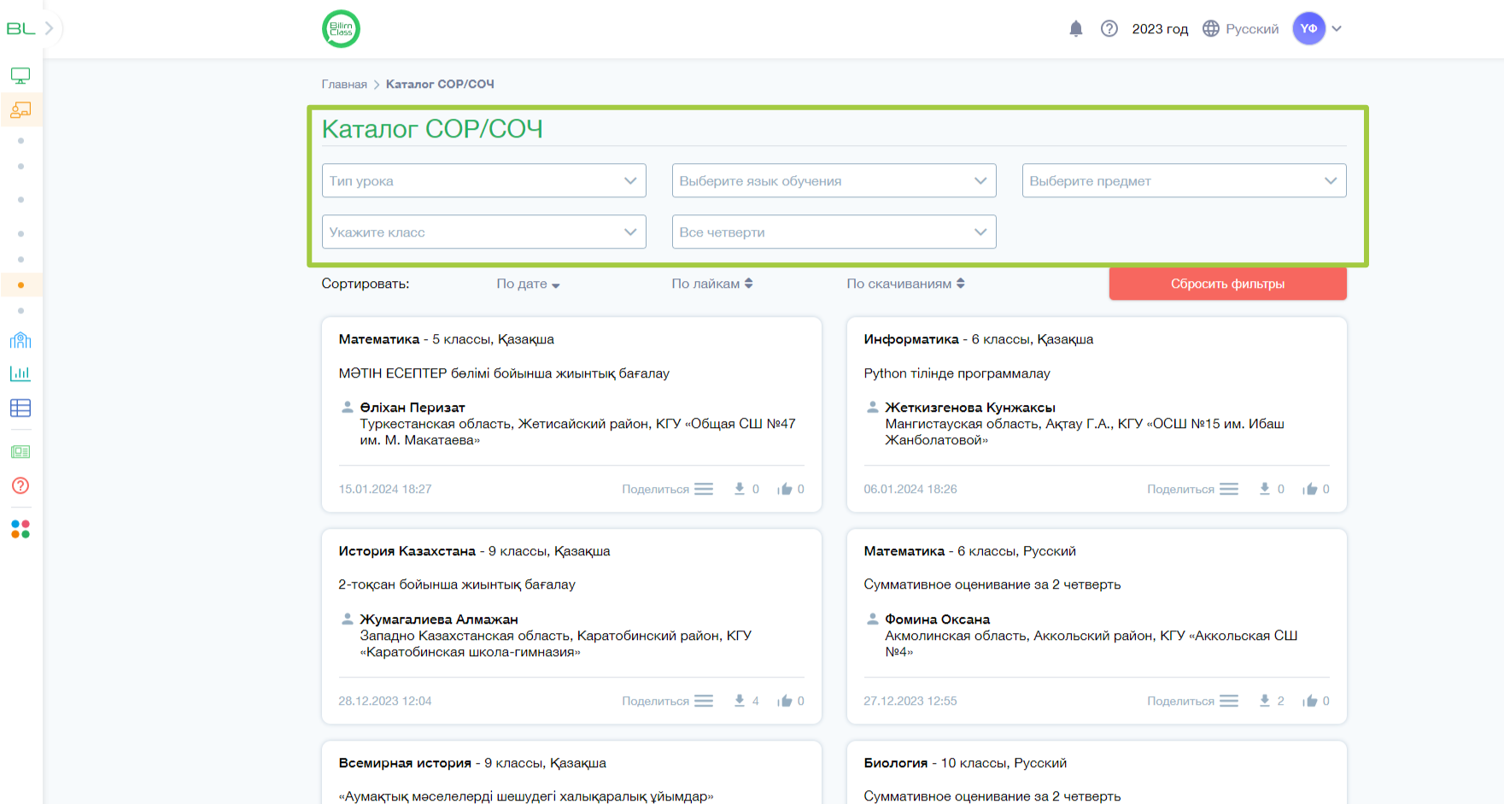The image size is (1504, 804).
Task: Click Поделиться on Фомина Оксана card
Action: point(1180,701)
